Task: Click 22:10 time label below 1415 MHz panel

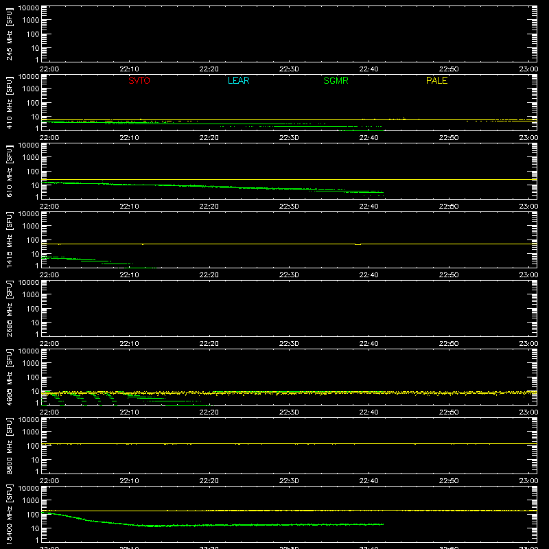Action: pos(129,275)
